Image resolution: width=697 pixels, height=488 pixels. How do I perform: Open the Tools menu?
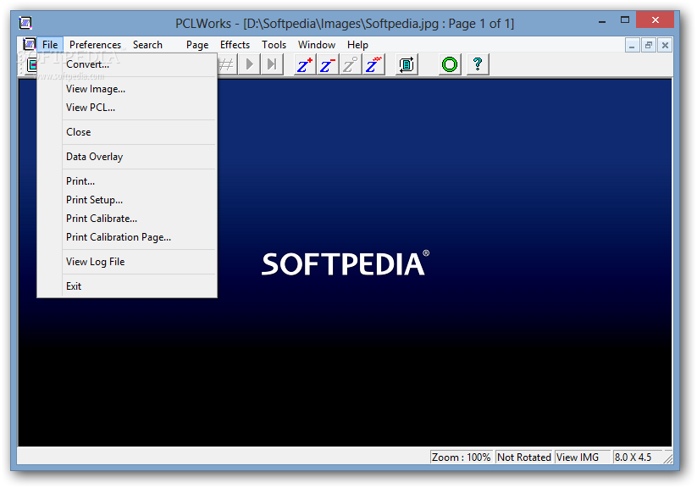274,45
